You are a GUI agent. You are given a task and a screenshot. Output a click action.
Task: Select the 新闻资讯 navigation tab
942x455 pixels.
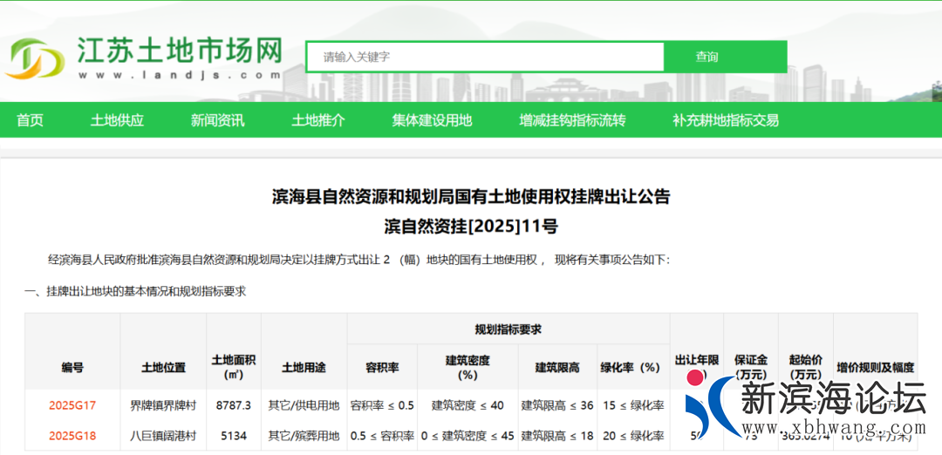(x=217, y=120)
